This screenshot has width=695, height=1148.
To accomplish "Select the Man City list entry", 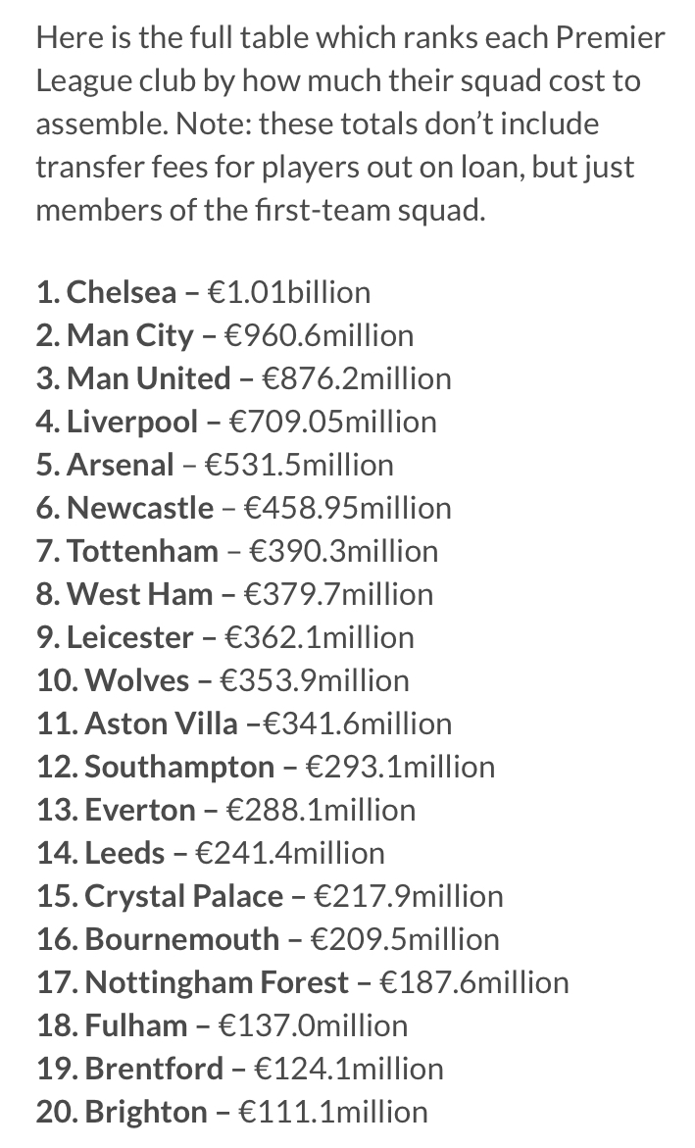I will pyautogui.click(x=129, y=335).
